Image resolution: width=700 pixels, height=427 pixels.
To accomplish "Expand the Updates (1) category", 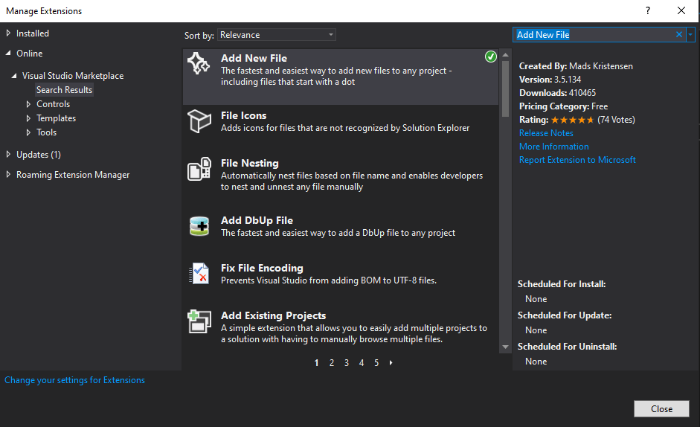I will click(9, 155).
